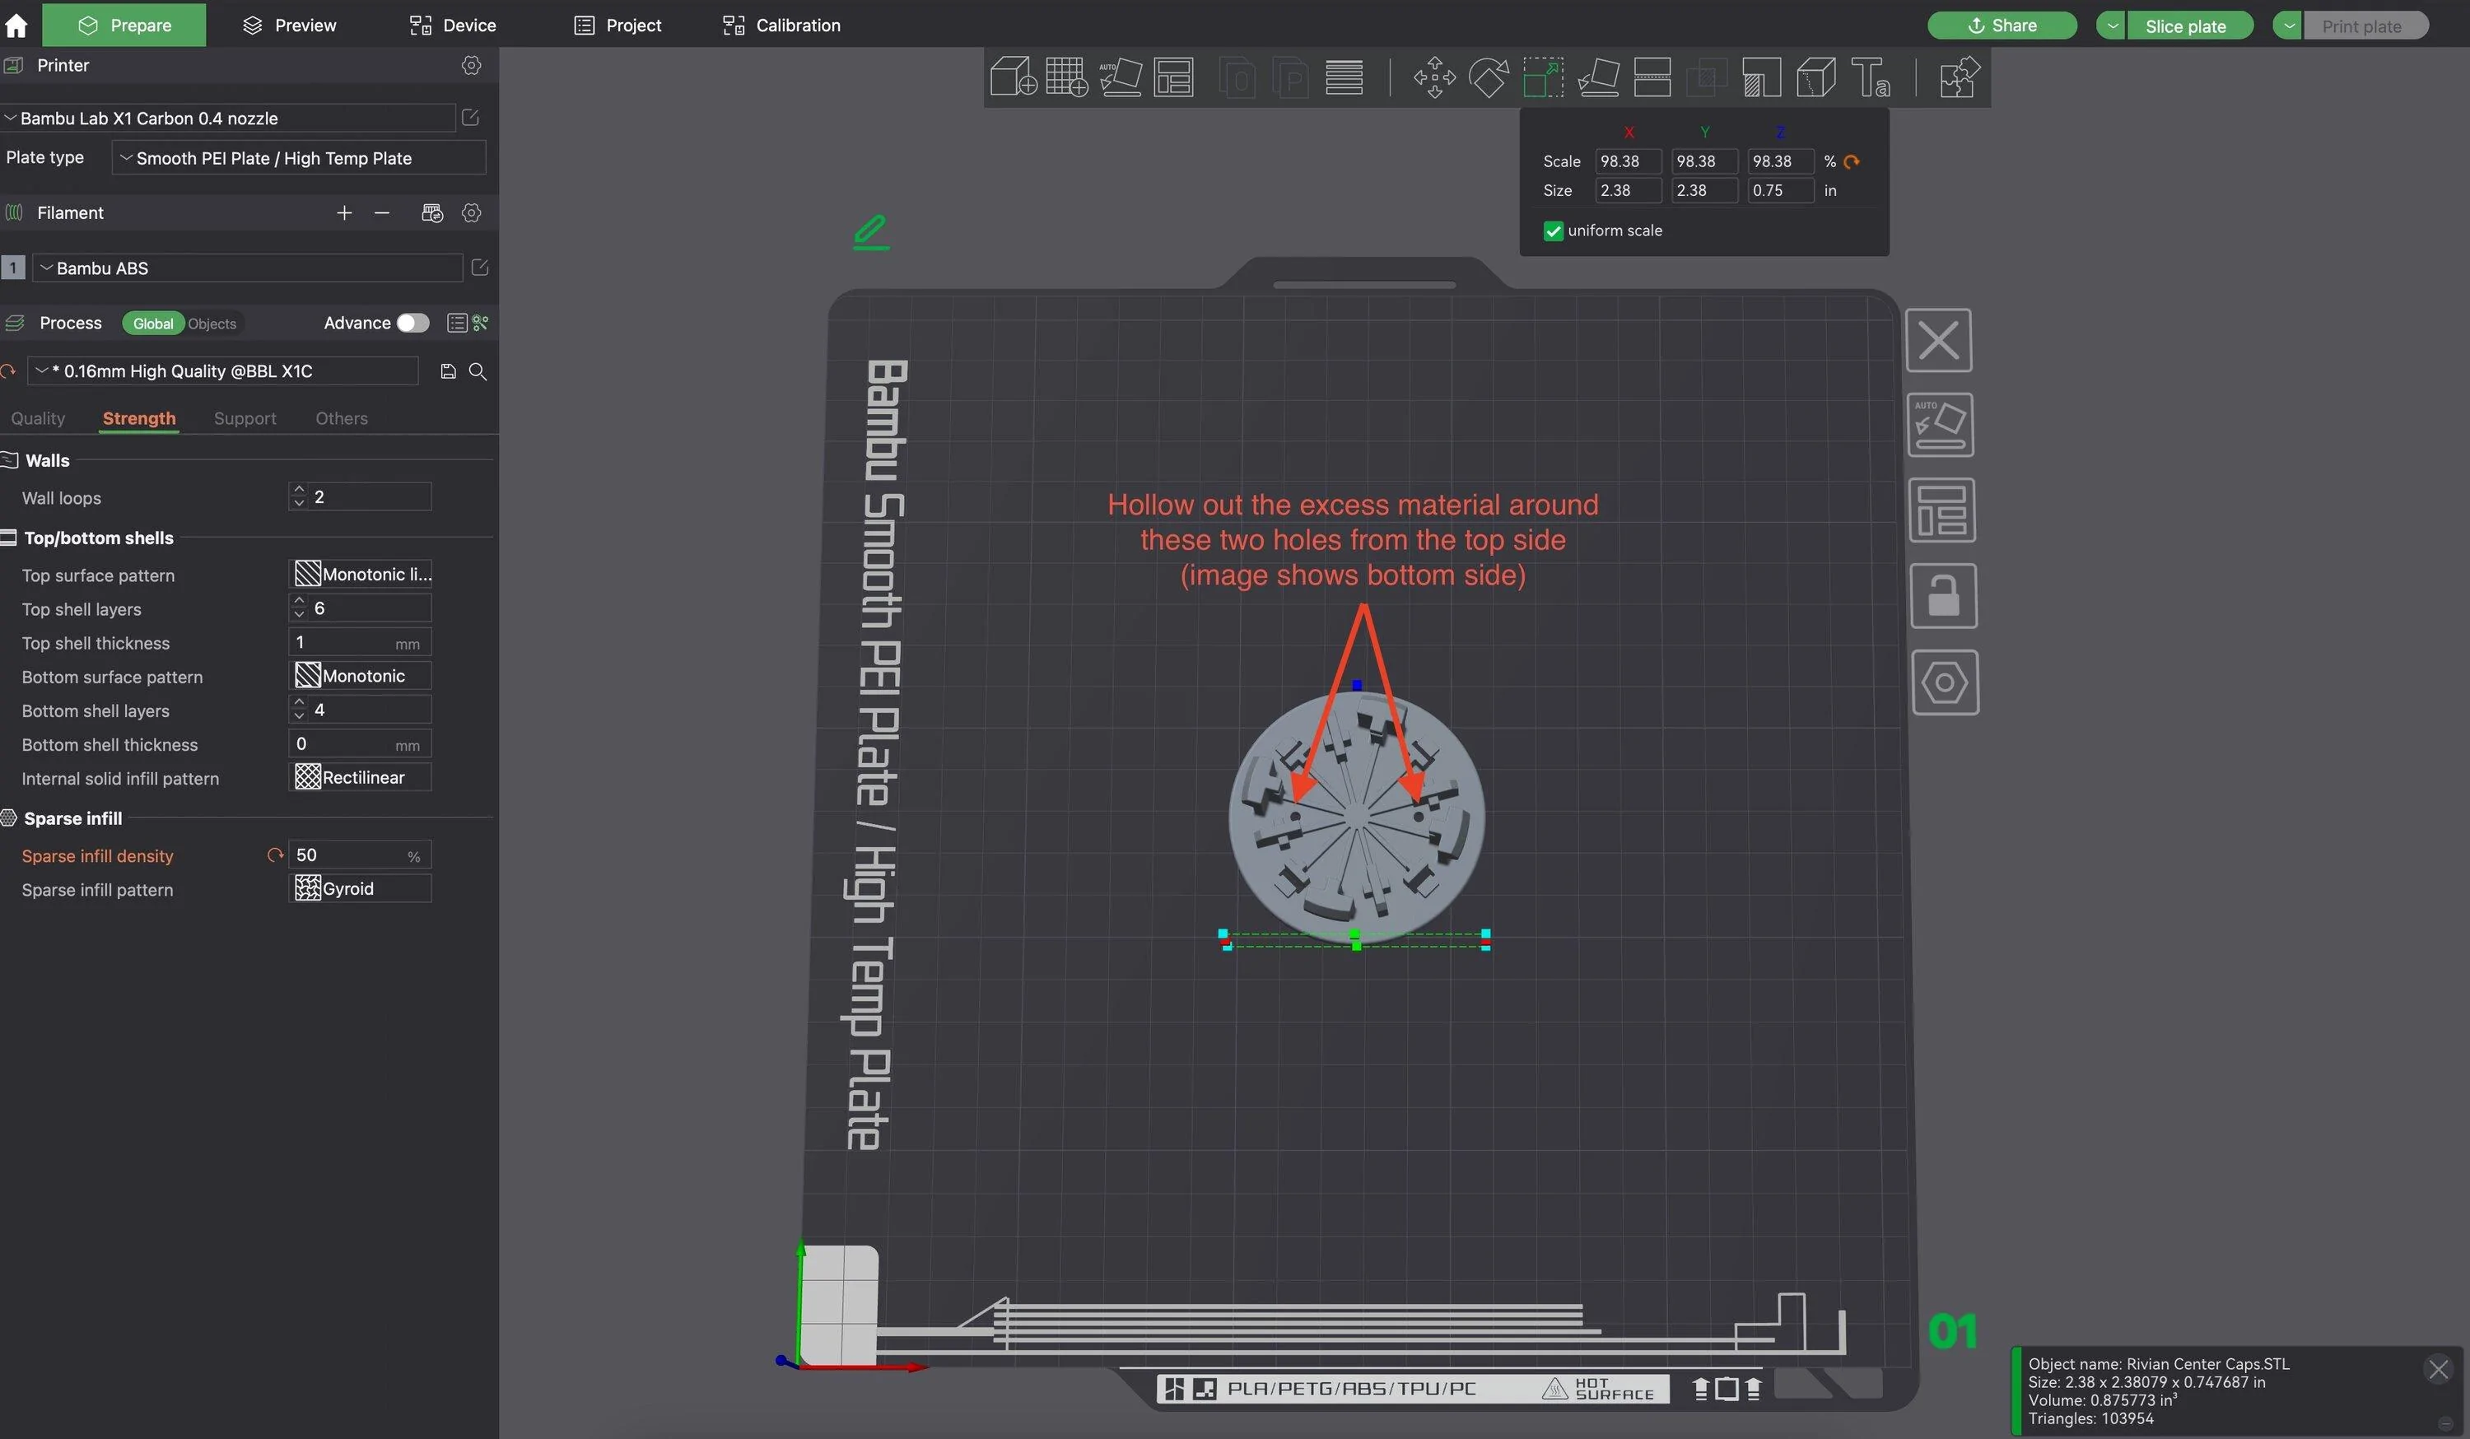
Task: Switch to the Calibration tab
Action: [781, 25]
